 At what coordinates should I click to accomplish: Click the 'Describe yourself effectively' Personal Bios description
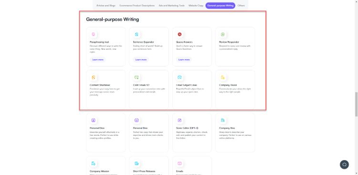click(105, 135)
